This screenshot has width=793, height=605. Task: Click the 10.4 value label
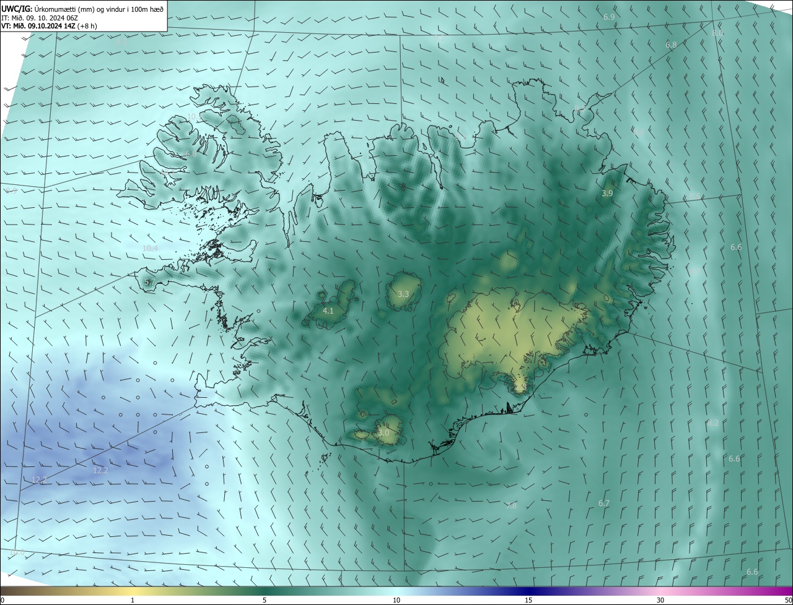151,248
